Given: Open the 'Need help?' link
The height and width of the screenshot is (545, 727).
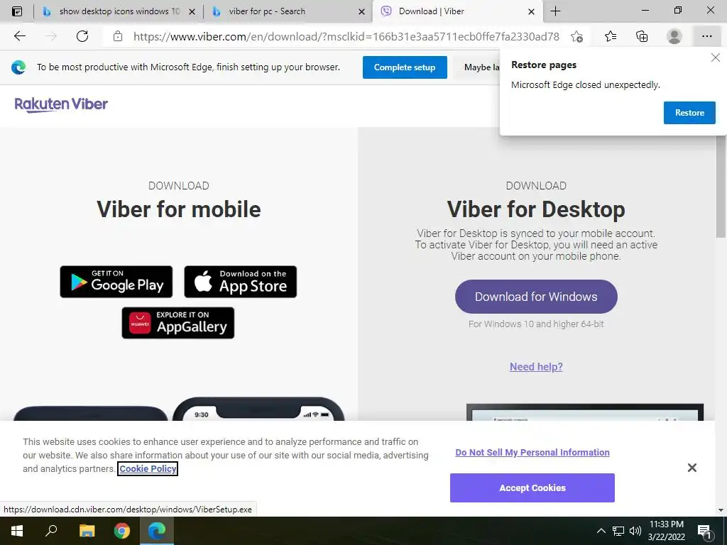Looking at the screenshot, I should pos(536,367).
